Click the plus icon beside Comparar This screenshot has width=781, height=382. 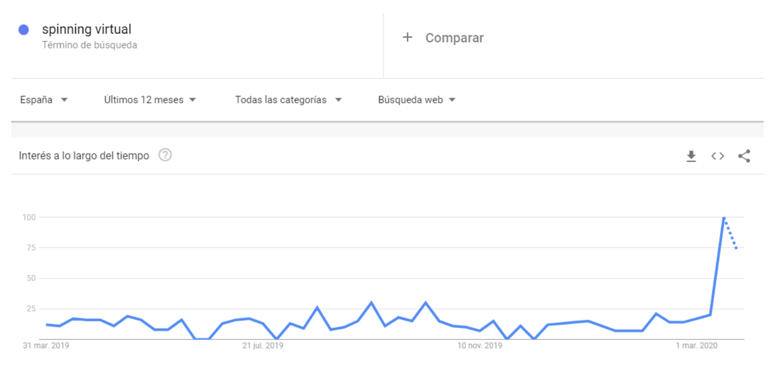click(407, 38)
